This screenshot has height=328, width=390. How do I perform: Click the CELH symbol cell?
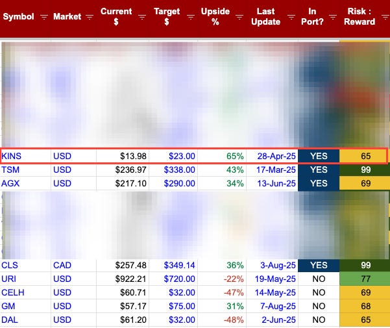26,292
